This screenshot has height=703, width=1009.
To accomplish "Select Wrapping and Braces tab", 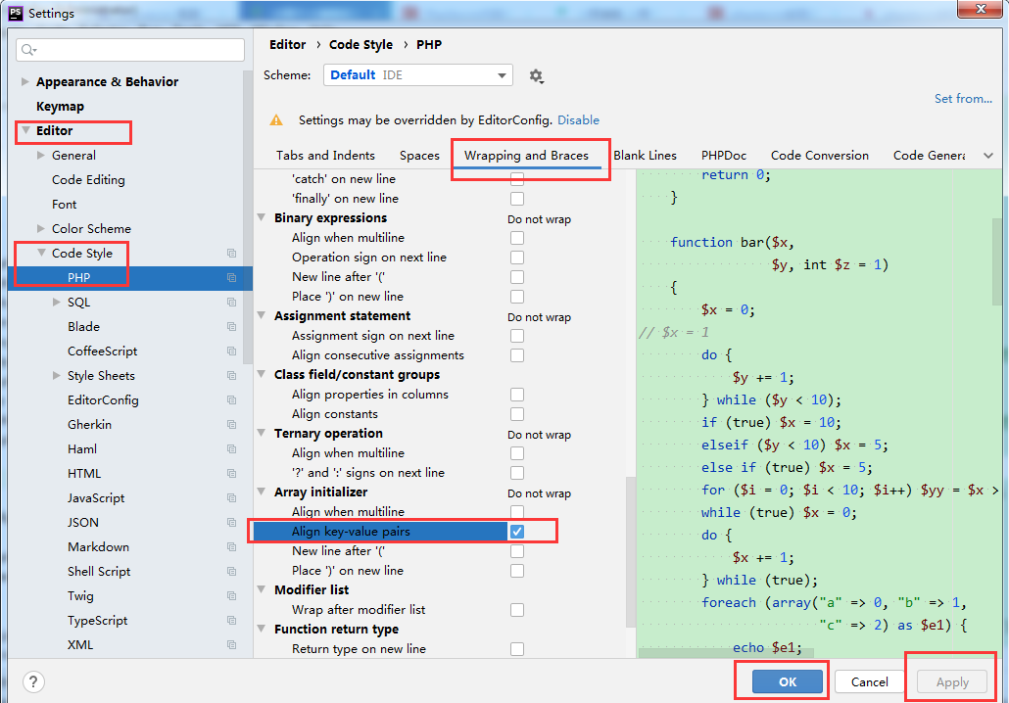I will [526, 155].
